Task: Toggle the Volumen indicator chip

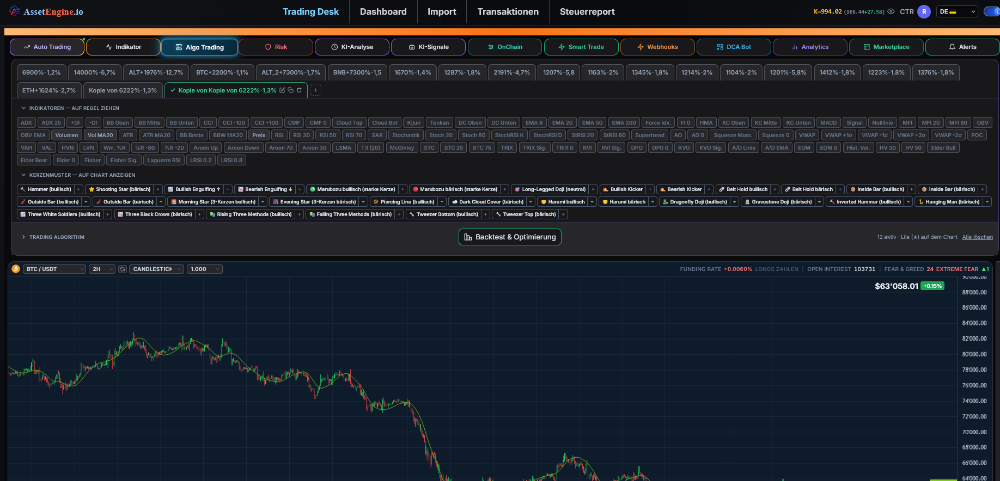Action: click(66, 135)
